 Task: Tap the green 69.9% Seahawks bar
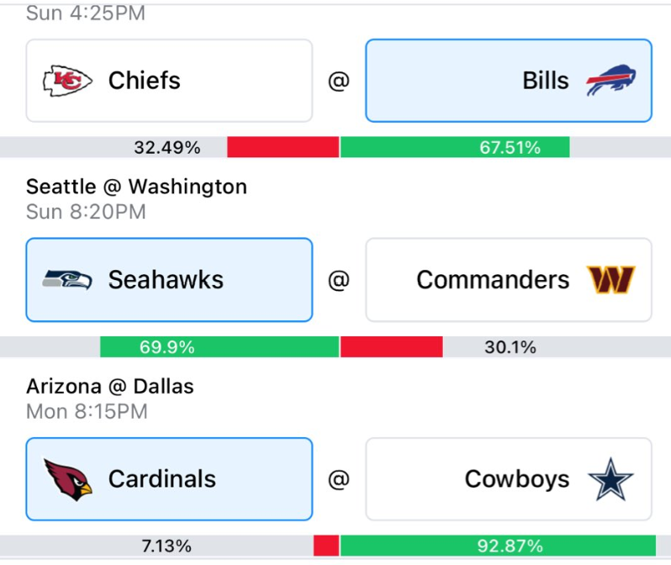click(x=219, y=347)
